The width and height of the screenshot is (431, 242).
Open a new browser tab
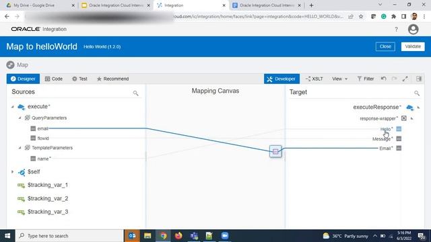click(311, 5)
